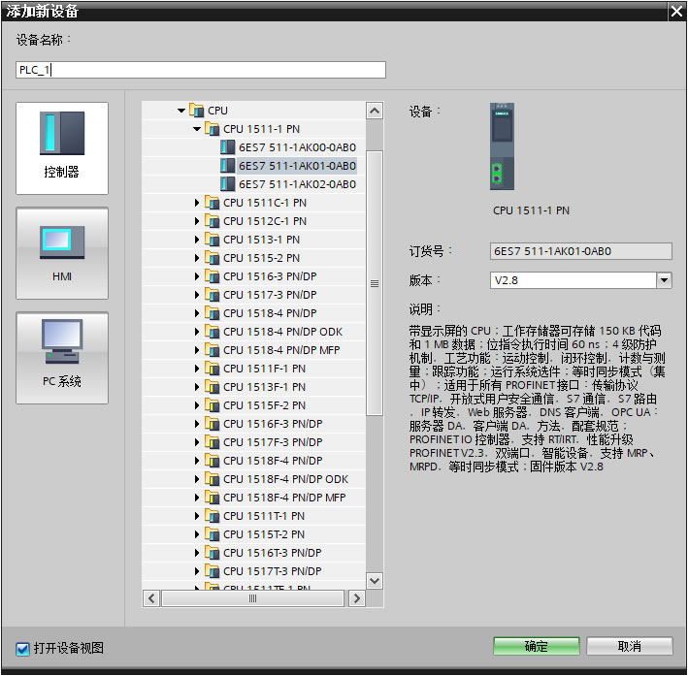Viewport: 688px width, 676px height.
Task: Select tree item CPU 1513-1 PN
Action: (x=261, y=240)
